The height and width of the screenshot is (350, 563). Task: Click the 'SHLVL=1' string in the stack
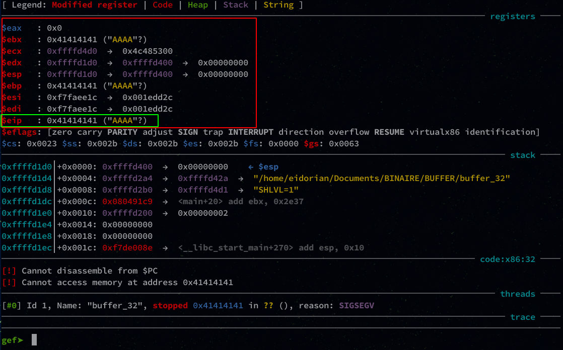click(x=276, y=190)
